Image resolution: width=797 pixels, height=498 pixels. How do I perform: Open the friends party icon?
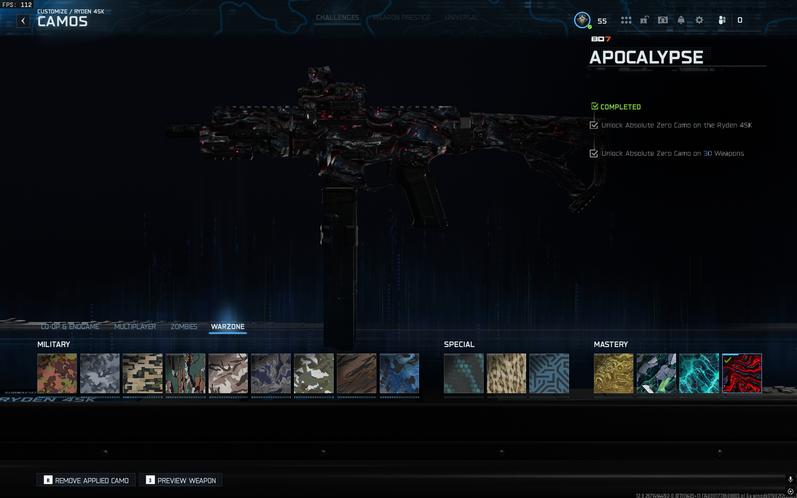[x=722, y=20]
